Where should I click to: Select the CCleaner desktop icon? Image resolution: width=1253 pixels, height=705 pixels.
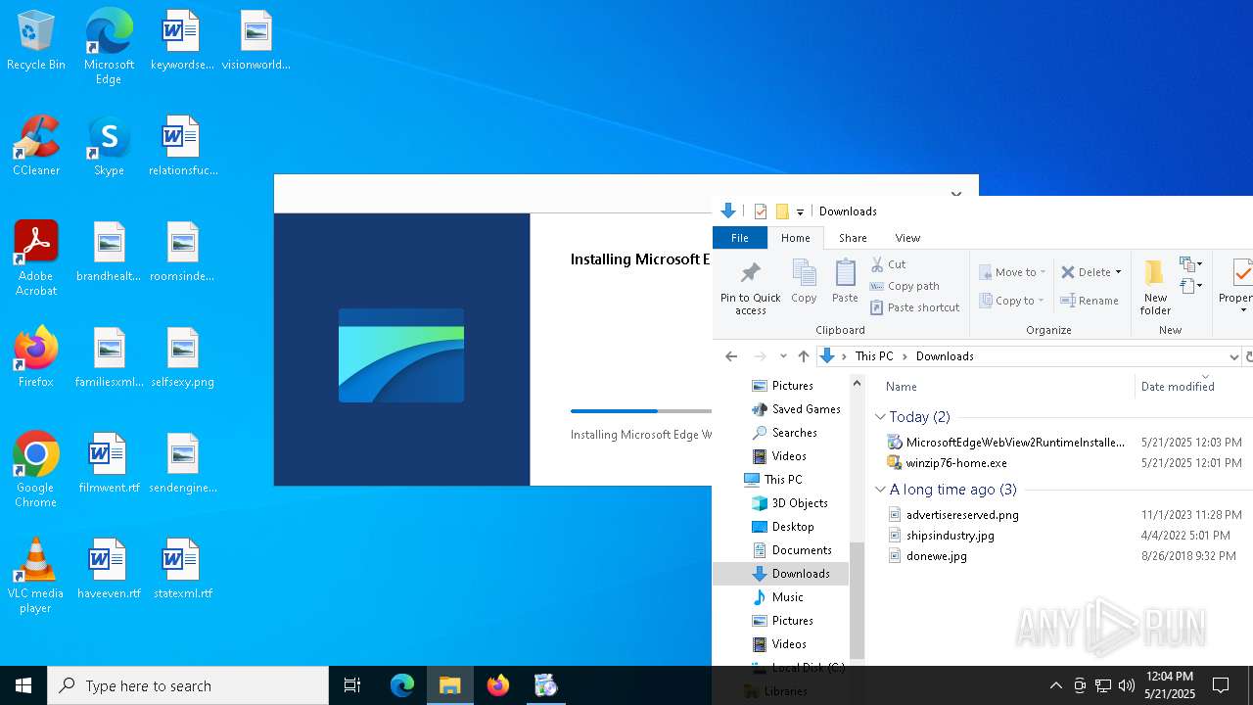pos(36,146)
